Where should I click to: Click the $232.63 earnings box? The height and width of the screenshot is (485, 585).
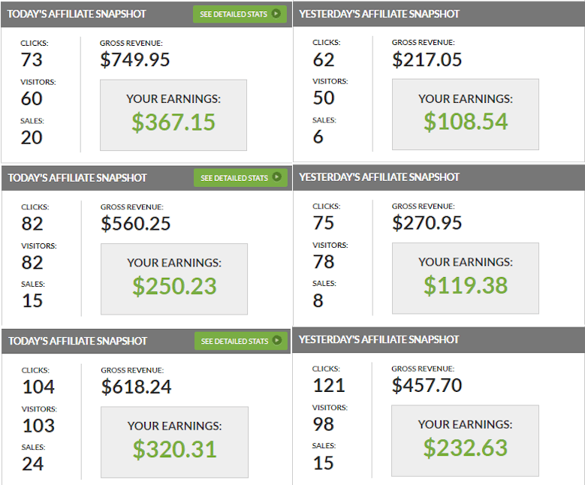[465, 440]
